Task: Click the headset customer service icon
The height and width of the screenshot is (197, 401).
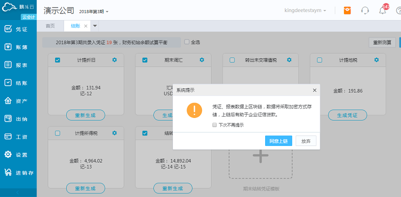Action: click(365, 10)
